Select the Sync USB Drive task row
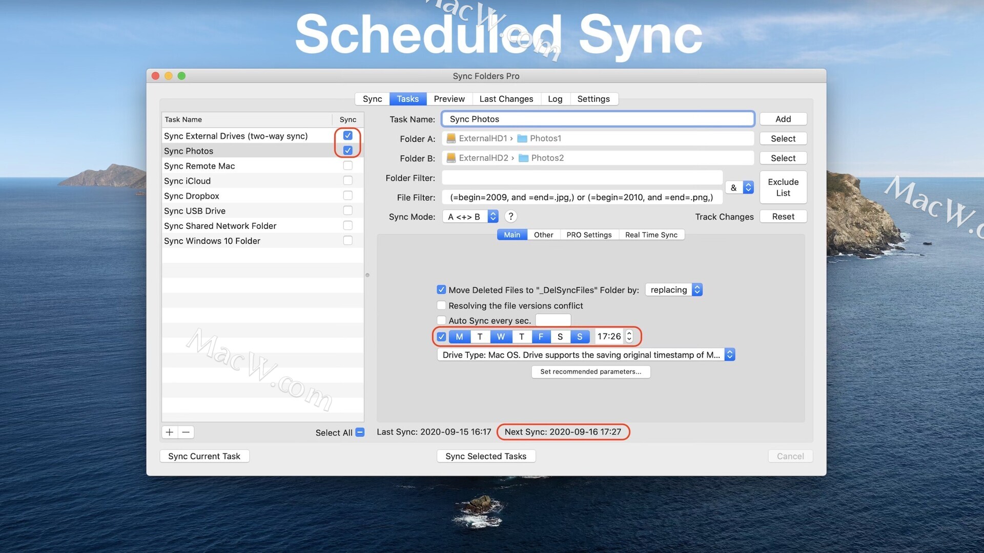The image size is (984, 553). tap(262, 210)
